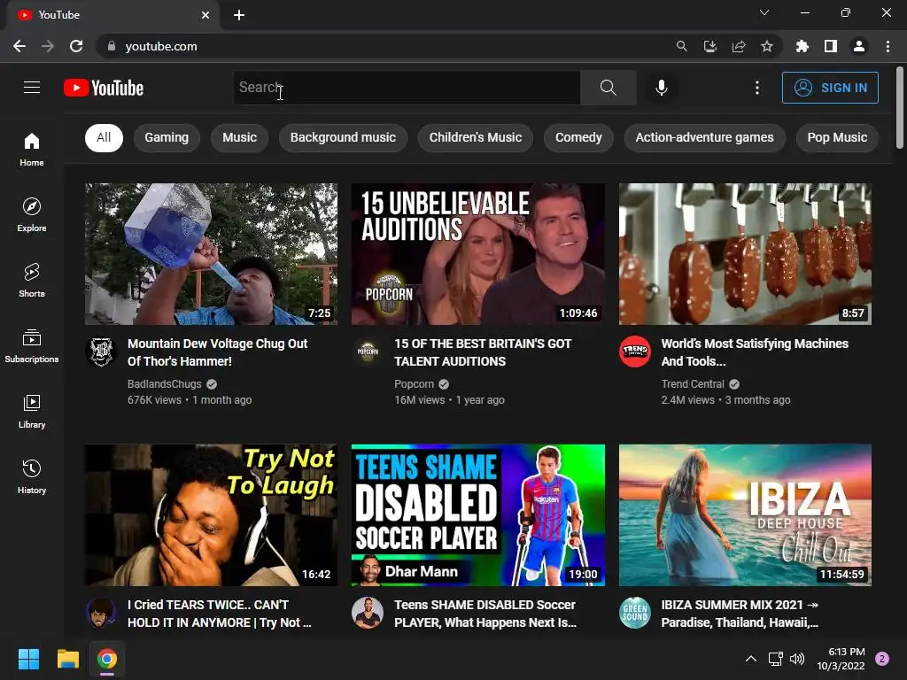Close the YouTube tab

point(205,15)
